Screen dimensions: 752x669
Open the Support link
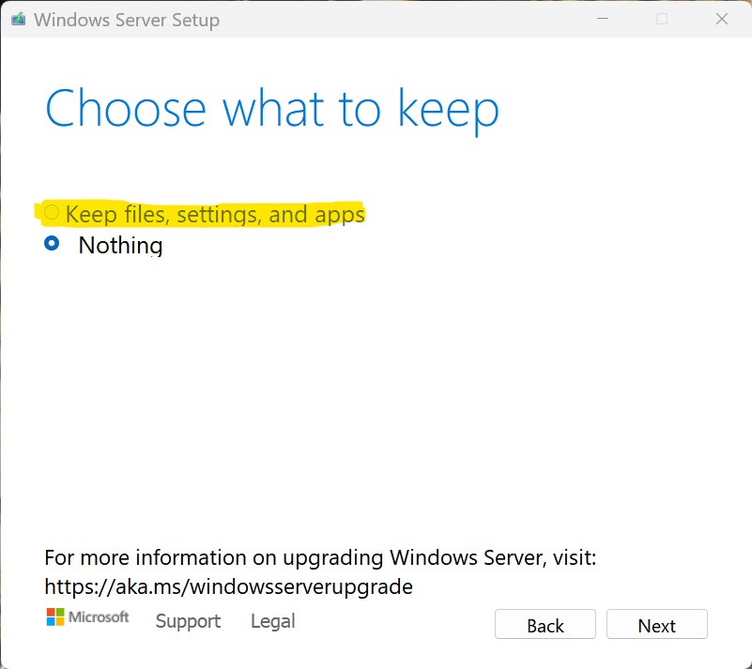click(x=188, y=621)
